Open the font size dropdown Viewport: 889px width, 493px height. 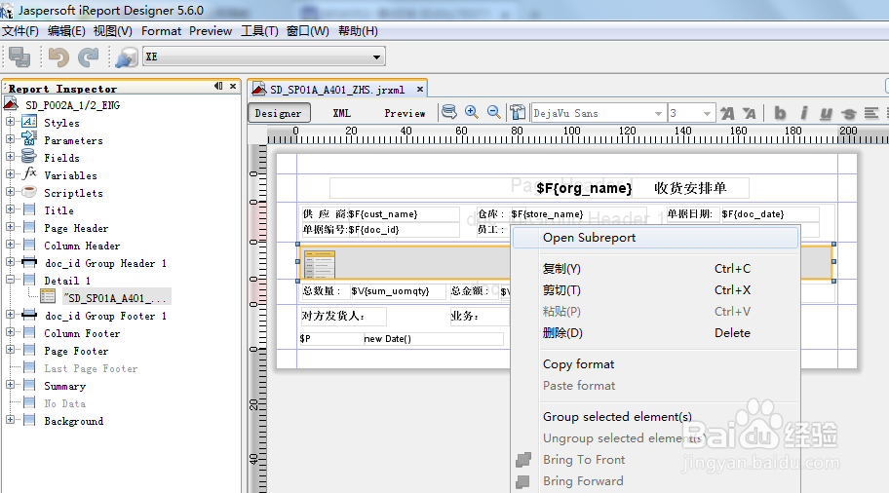707,113
